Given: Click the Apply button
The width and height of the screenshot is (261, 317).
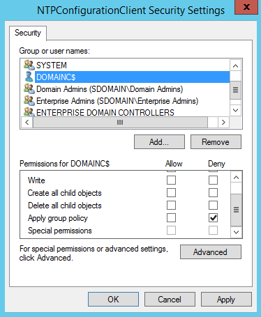Looking at the screenshot, I should pos(226,300).
